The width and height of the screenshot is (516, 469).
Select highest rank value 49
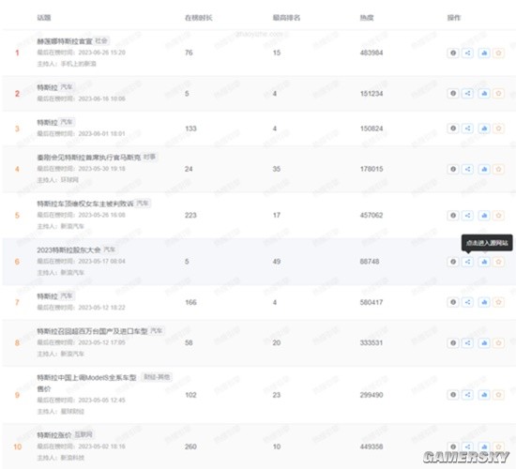pos(277,262)
